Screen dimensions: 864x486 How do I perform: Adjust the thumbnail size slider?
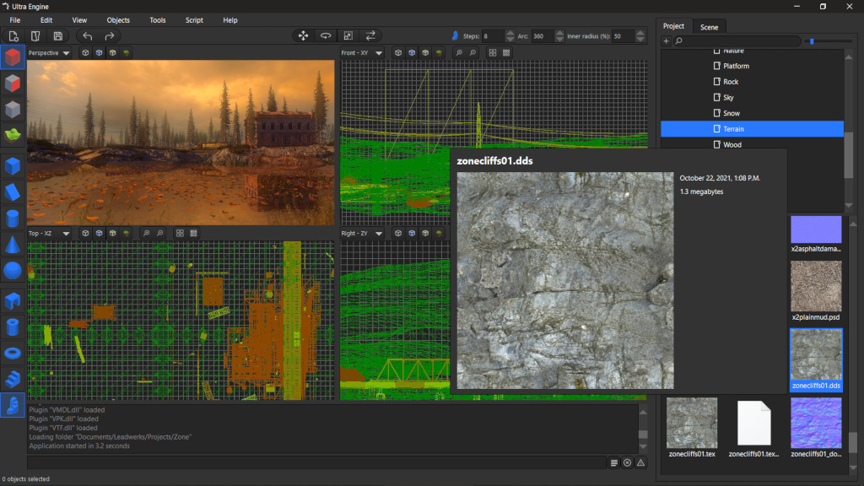[813, 40]
